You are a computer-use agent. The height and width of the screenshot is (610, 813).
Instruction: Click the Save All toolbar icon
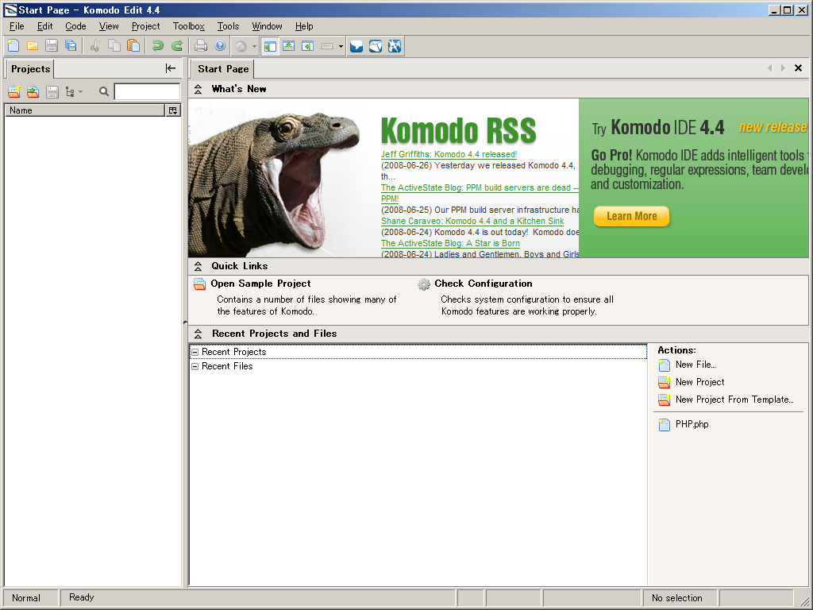click(71, 46)
